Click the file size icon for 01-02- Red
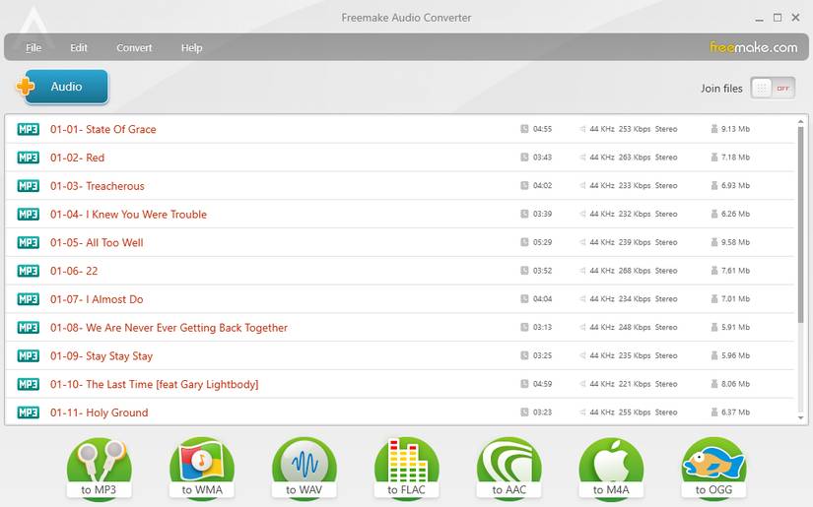This screenshot has width=813, height=507. click(714, 157)
